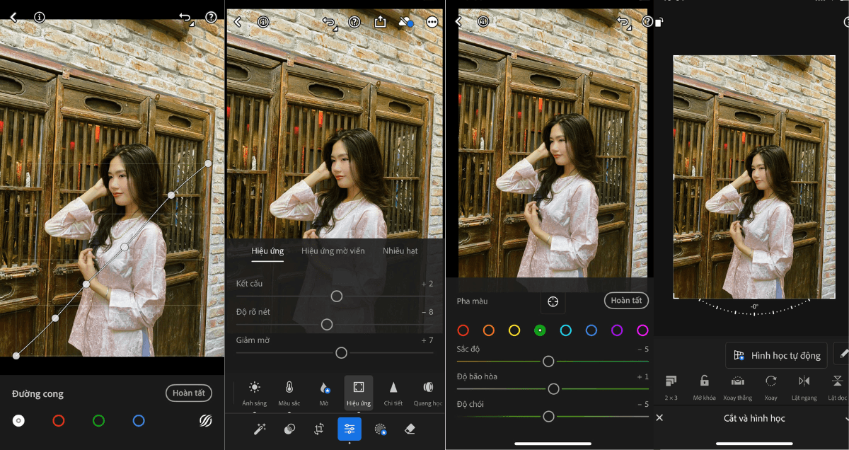Select the blue color in Pha màu
The height and width of the screenshot is (450, 849).
tap(591, 330)
